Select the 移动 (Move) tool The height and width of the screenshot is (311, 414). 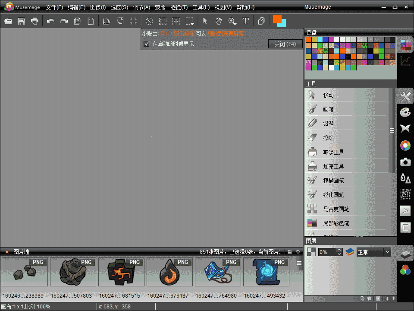(328, 95)
